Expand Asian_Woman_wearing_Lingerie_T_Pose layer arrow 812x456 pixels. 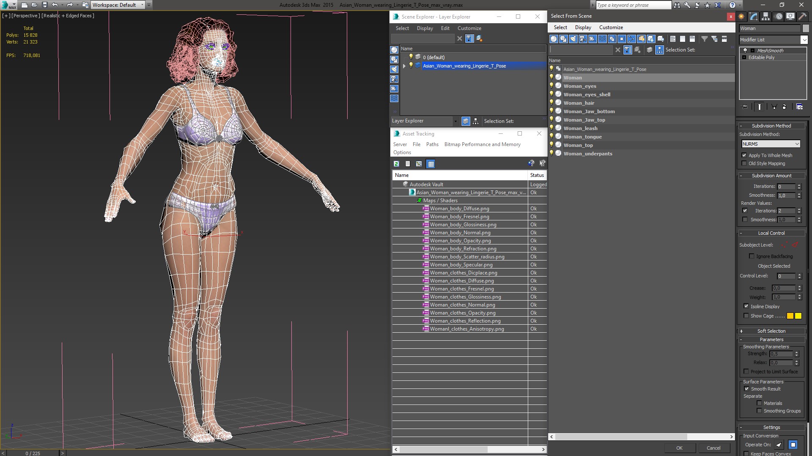[x=404, y=66]
